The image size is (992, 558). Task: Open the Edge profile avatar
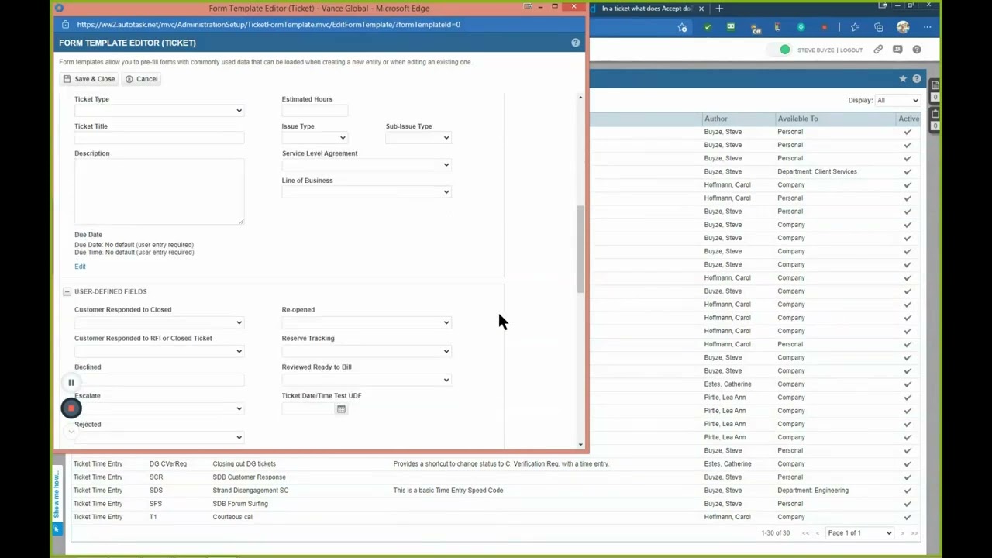click(903, 28)
